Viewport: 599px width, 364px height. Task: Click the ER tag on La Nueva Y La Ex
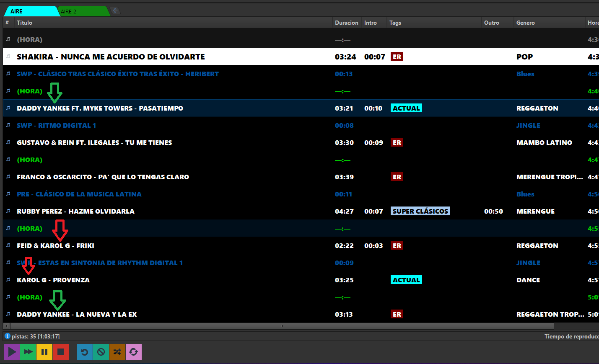tap(397, 314)
